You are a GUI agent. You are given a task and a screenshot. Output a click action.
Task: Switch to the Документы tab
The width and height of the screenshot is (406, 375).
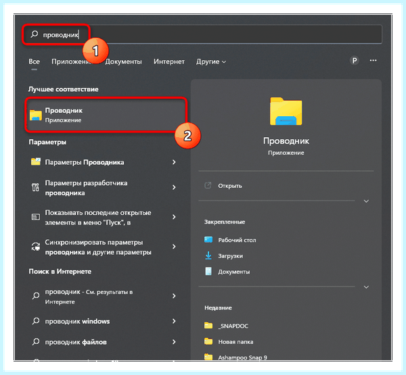[x=124, y=61]
